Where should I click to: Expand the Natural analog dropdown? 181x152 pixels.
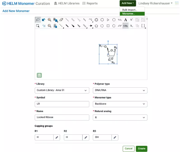tap(120, 117)
